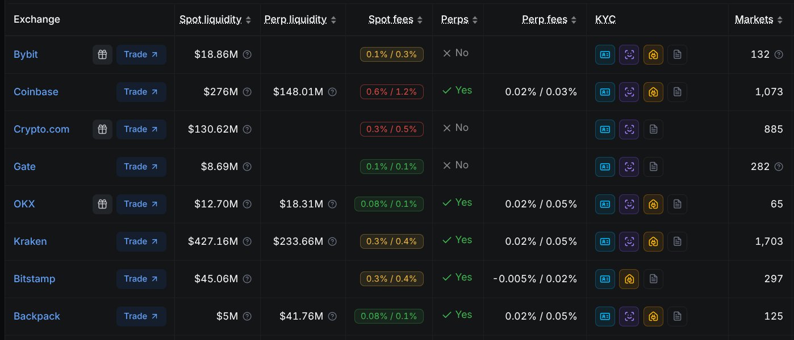
Task: Click Trade in the OKX row
Action: pyautogui.click(x=141, y=204)
